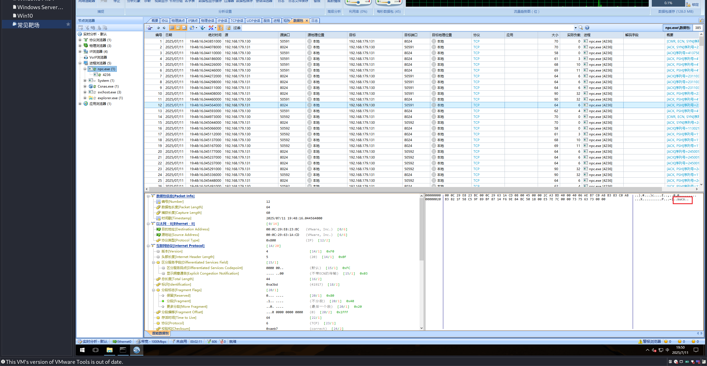Collapse the 进程浏览器 tree node
This screenshot has width=707, height=366.
coord(80,63)
